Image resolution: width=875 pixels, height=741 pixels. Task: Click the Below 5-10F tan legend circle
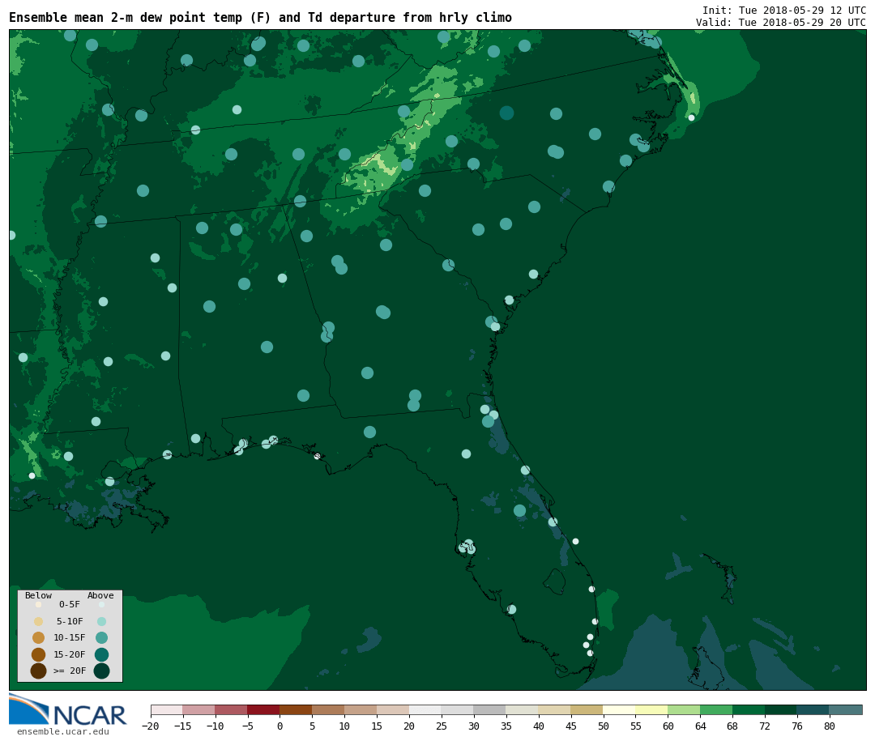pos(39,621)
